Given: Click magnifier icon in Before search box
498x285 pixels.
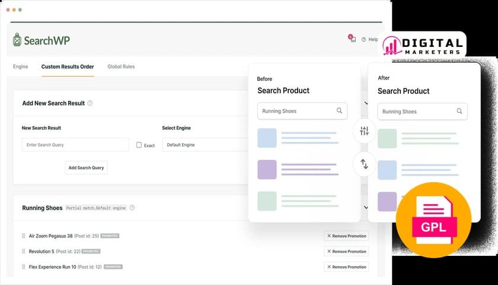Looking at the screenshot, I should point(339,110).
